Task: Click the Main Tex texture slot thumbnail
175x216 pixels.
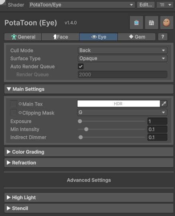Action: click(14, 104)
